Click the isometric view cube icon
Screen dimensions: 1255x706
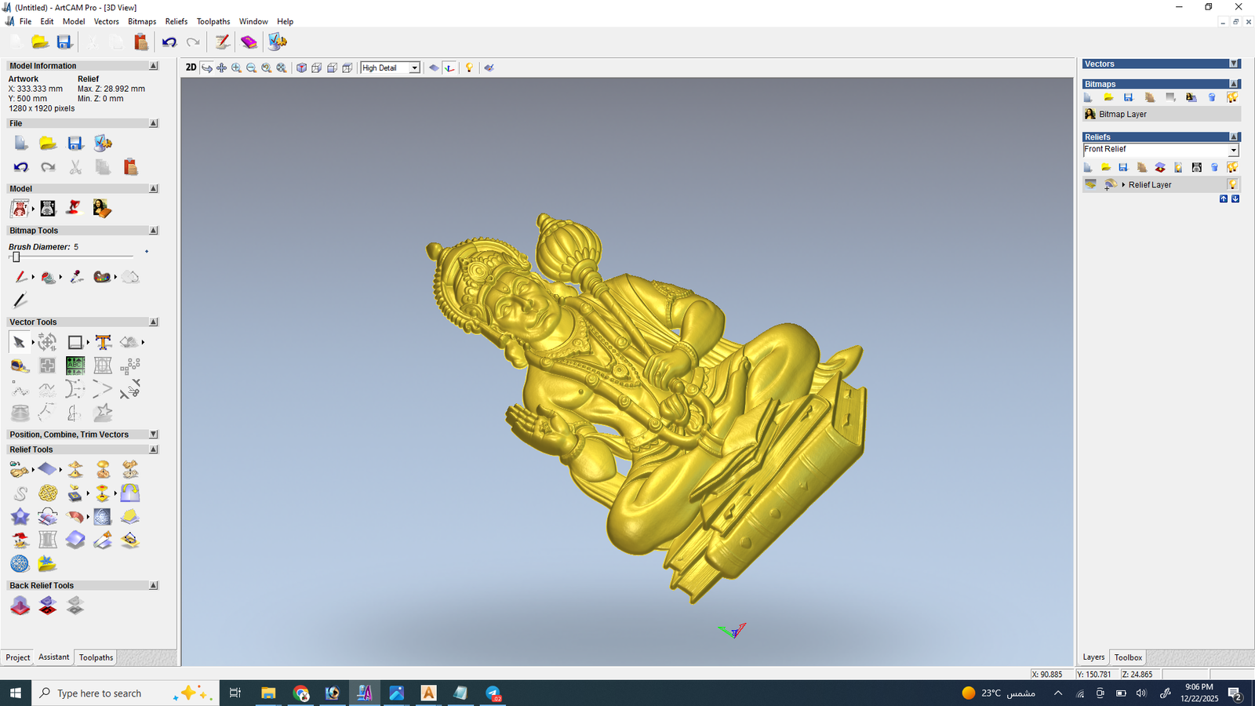[x=301, y=68]
